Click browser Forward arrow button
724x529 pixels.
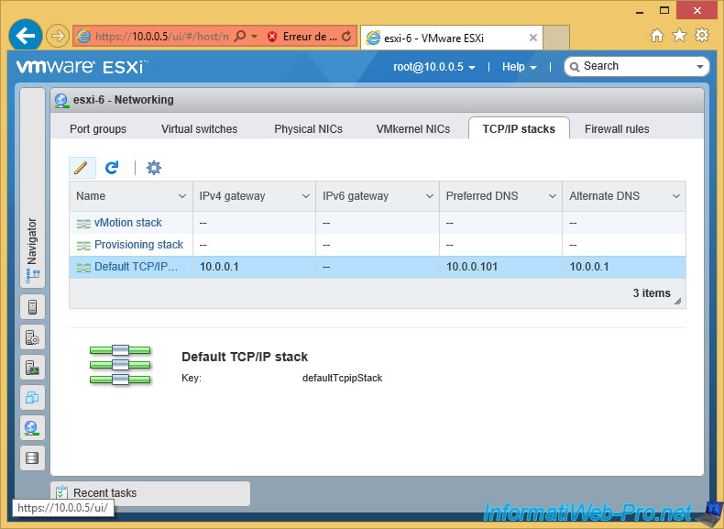(57, 36)
